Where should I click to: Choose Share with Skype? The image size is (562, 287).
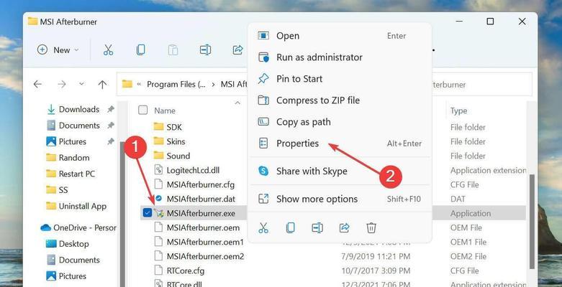pos(340,171)
